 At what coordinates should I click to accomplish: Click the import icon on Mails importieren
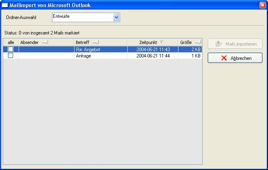[x=218, y=44]
